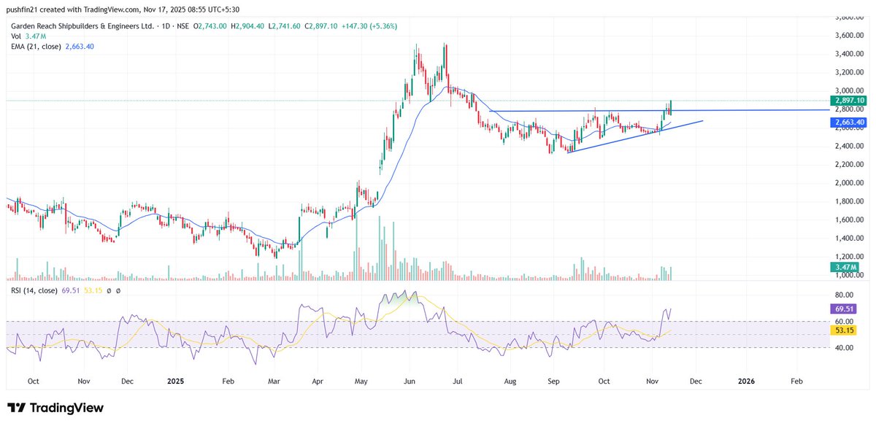
Task: Click the 2,000.00 price axis label
Action: click(x=850, y=183)
